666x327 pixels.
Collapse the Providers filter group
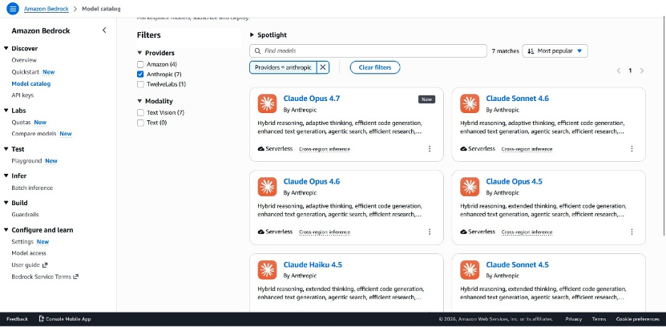[x=139, y=53]
